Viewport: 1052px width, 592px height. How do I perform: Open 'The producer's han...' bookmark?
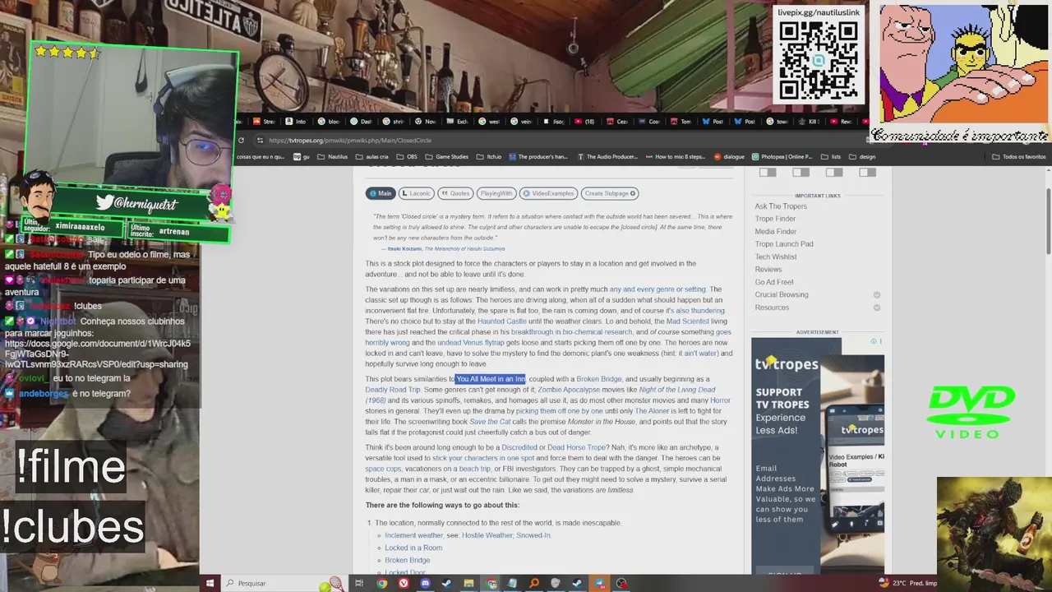pyautogui.click(x=538, y=156)
